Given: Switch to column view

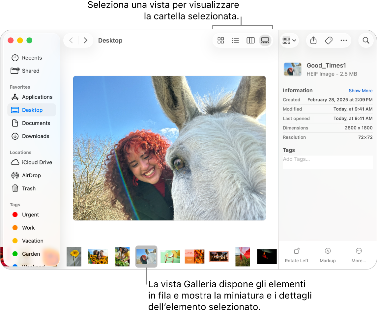Looking at the screenshot, I should 250,41.
